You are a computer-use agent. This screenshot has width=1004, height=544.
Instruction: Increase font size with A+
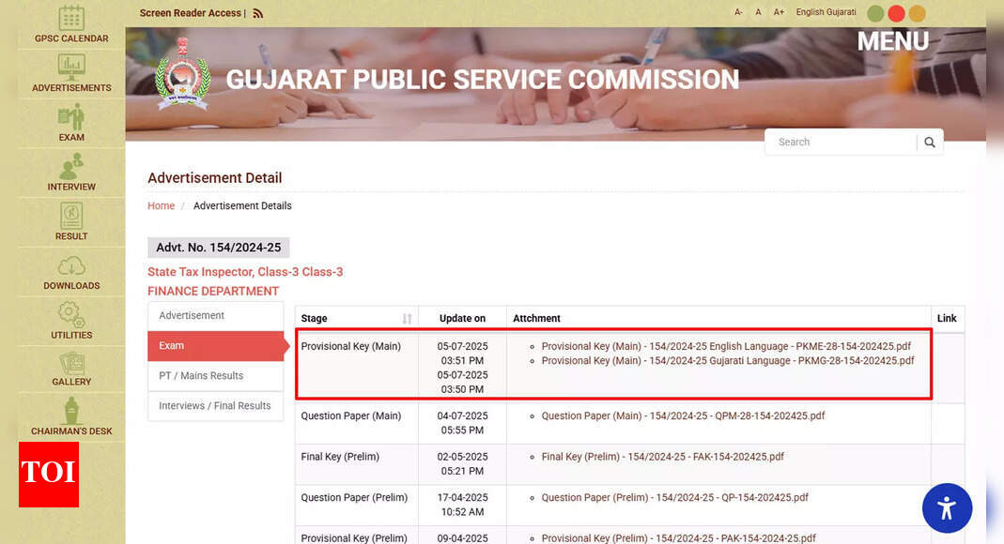[x=779, y=12]
